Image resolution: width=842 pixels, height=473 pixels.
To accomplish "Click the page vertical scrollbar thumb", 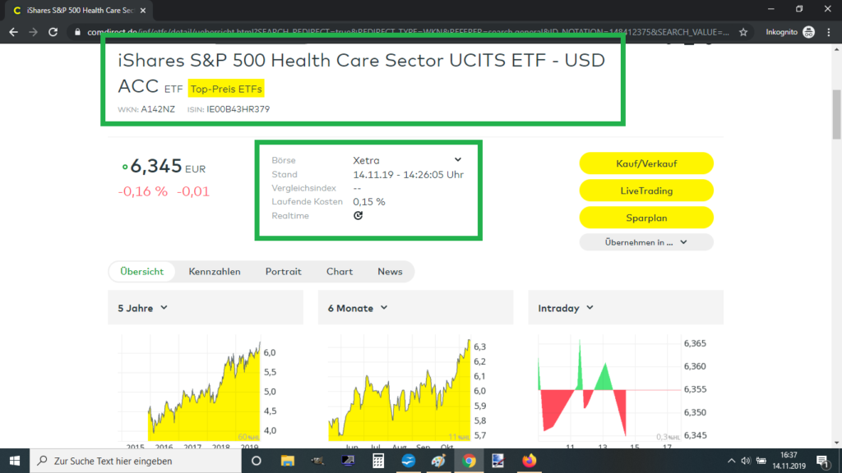I will tap(836, 113).
